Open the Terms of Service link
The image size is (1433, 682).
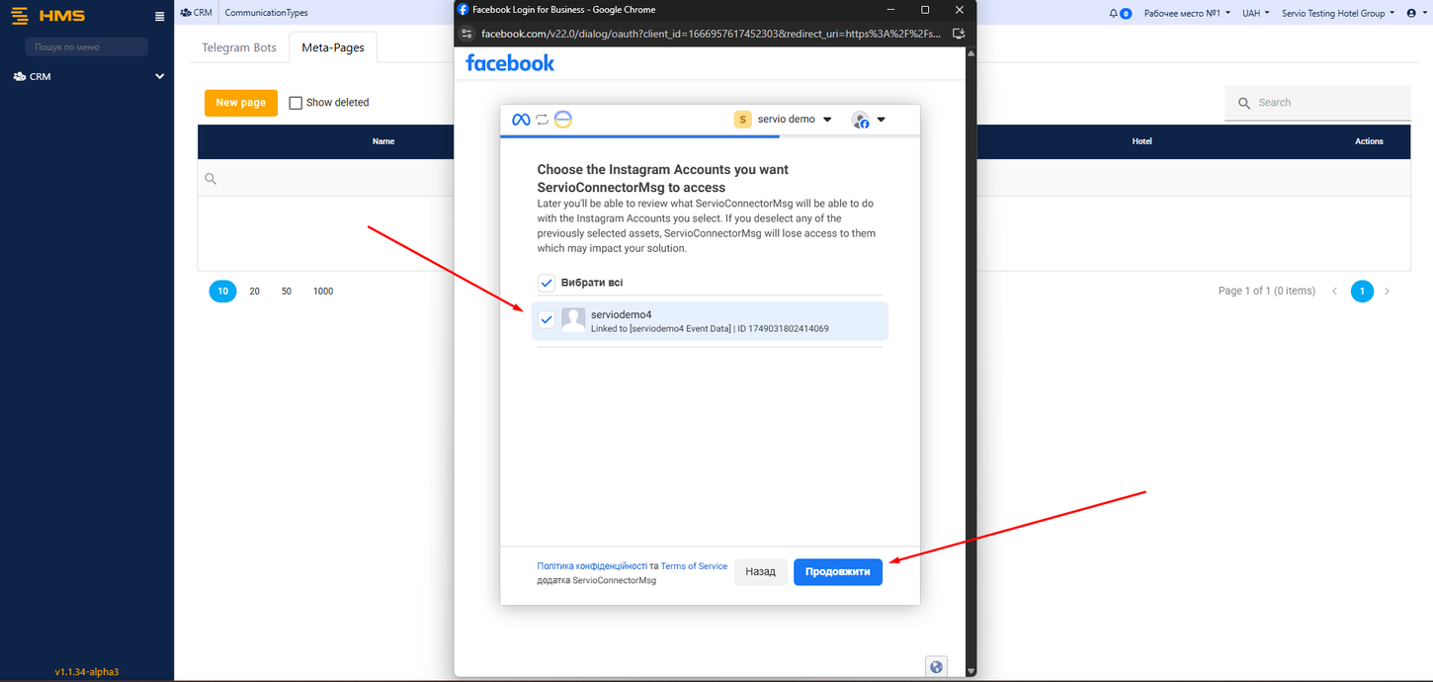[693, 565]
